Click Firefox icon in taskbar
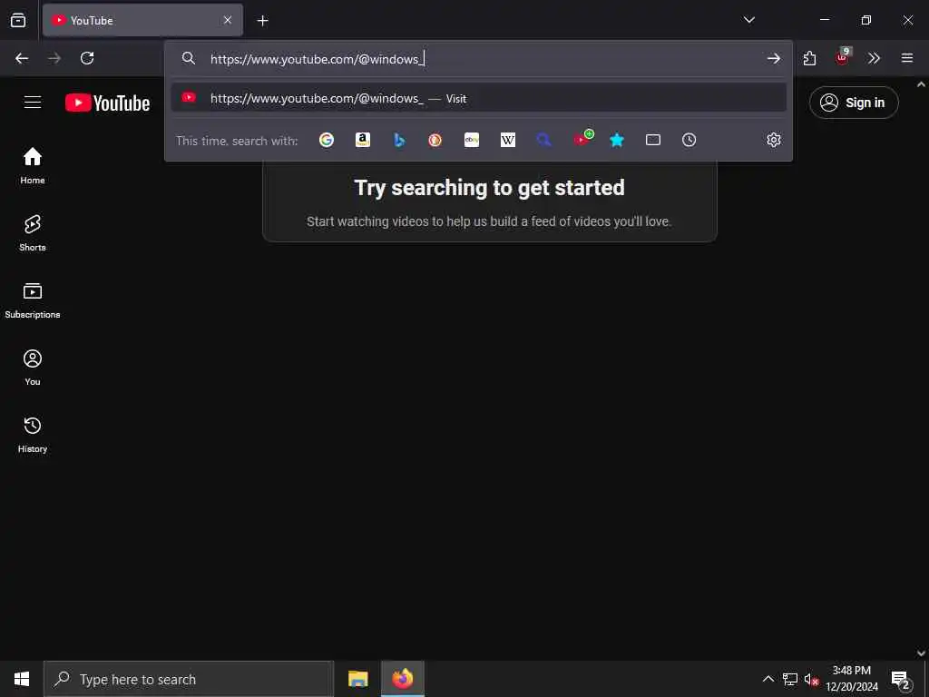The image size is (929, 697). pyautogui.click(x=403, y=679)
